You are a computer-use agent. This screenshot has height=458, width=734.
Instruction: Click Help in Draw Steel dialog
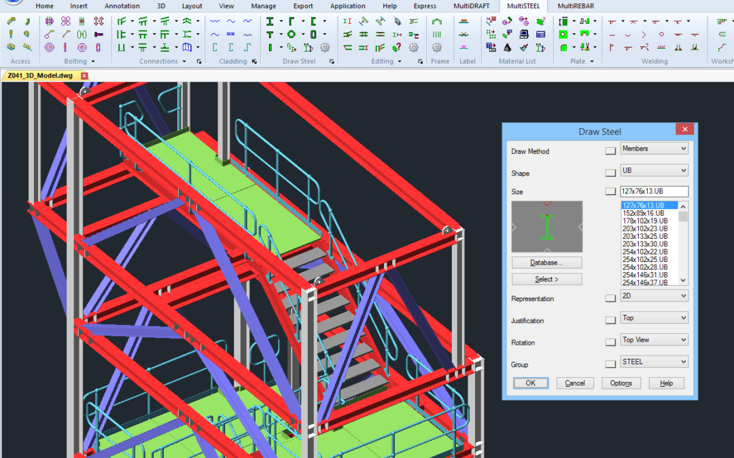pyautogui.click(x=667, y=383)
